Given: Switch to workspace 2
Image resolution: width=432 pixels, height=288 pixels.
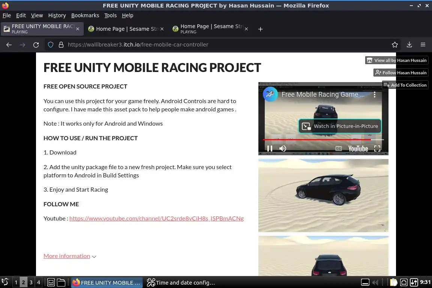Looking at the screenshot, I should point(23,282).
